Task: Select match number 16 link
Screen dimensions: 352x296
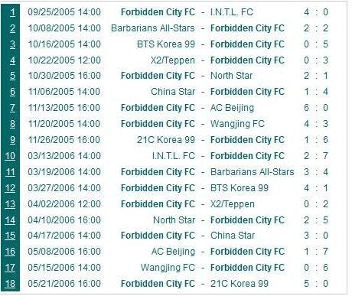Action: (10, 252)
